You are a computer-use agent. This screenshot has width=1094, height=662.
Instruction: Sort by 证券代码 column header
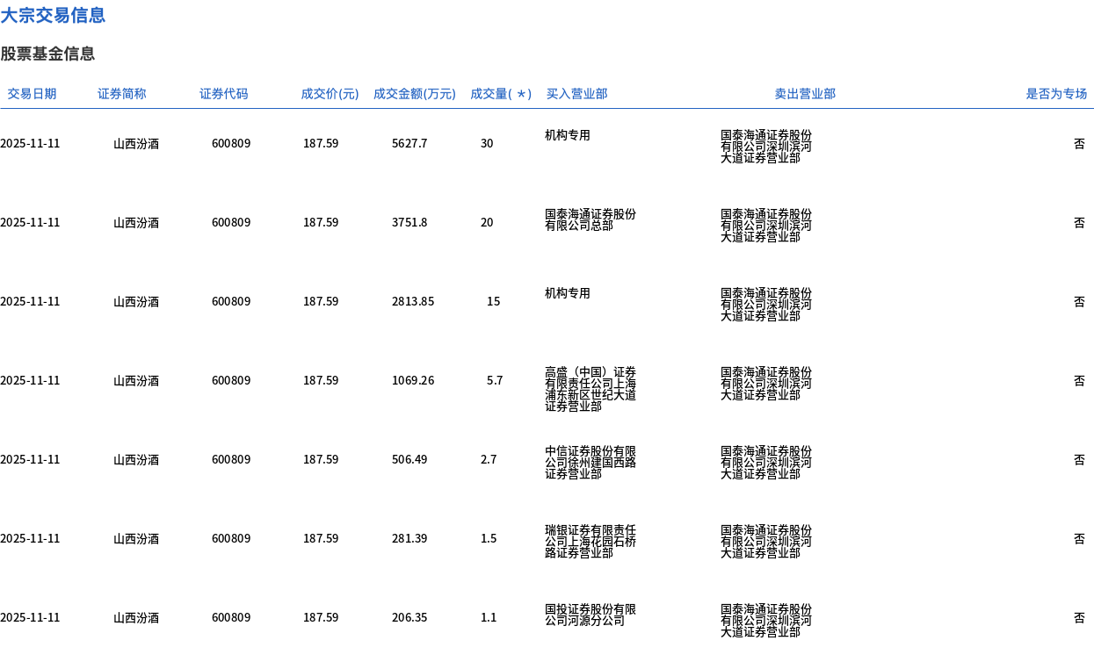tap(224, 94)
